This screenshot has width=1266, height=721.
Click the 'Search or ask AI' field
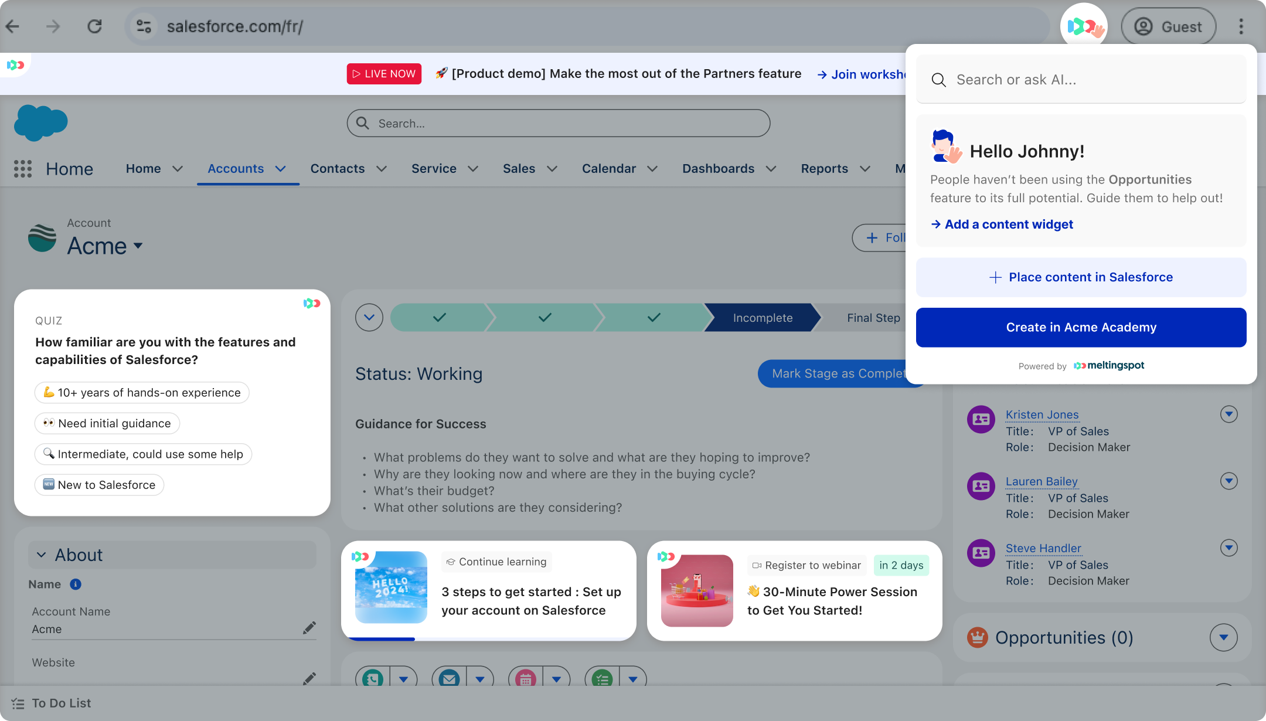tap(1080, 80)
